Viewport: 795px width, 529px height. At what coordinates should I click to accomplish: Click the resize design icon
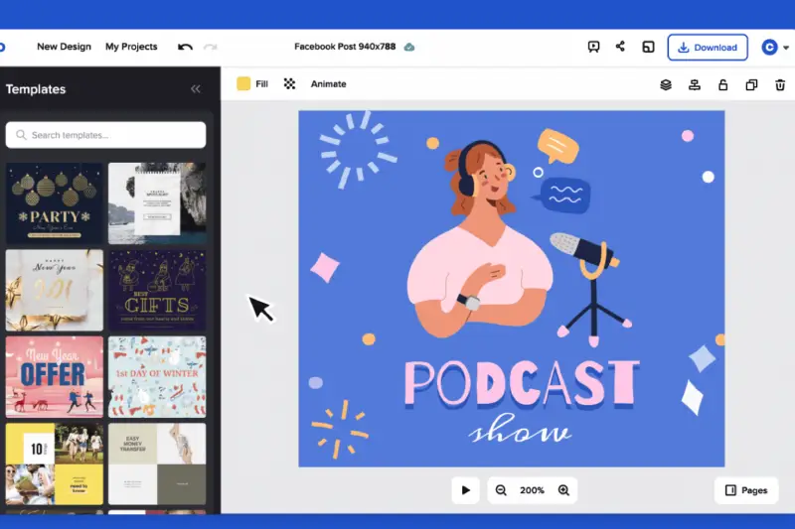coord(648,47)
